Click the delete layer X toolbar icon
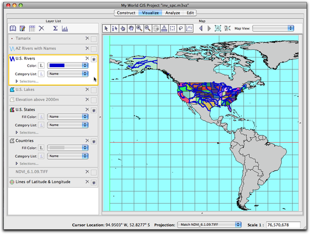The height and width of the screenshot is (234, 310). (42, 28)
